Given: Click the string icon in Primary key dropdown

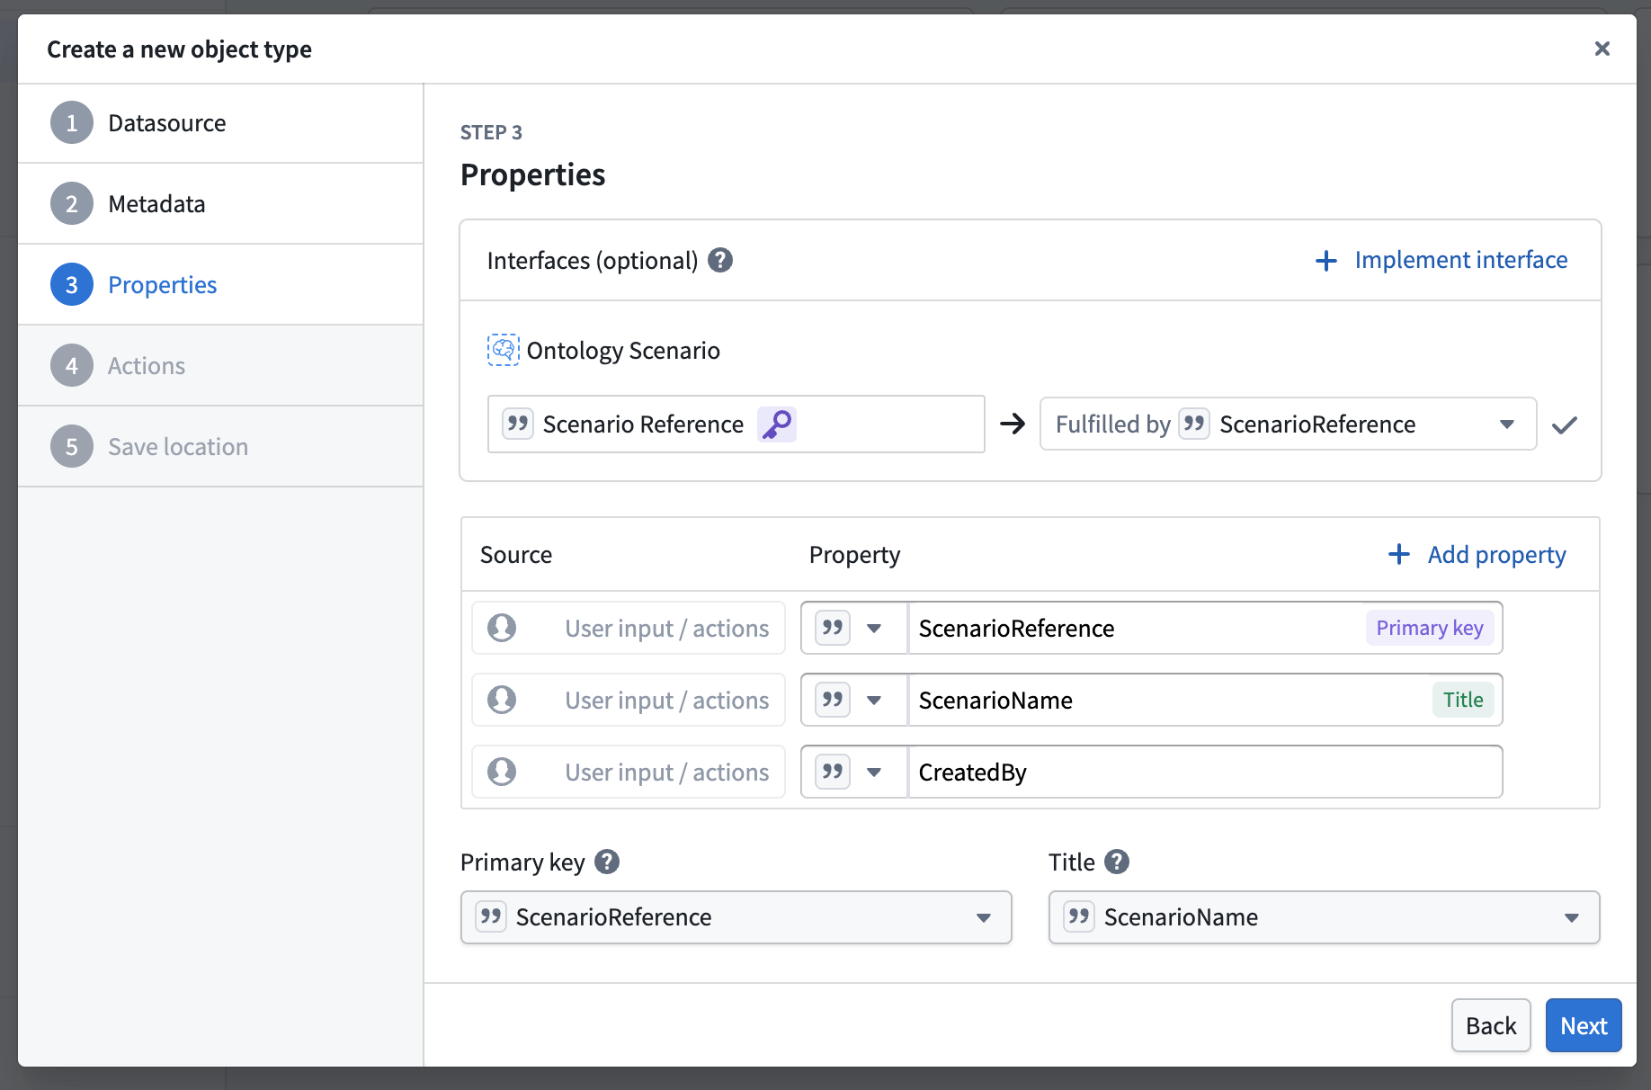Looking at the screenshot, I should [x=491, y=916].
